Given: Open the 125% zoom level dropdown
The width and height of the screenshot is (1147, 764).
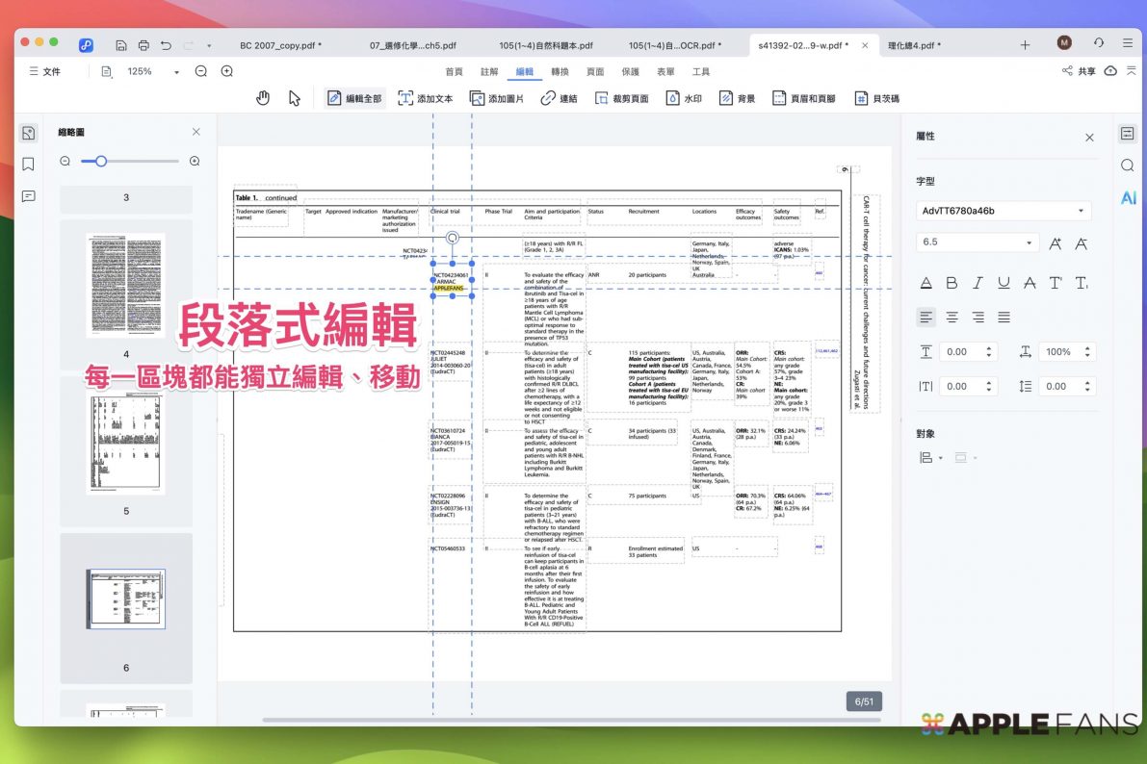Looking at the screenshot, I should tap(176, 72).
